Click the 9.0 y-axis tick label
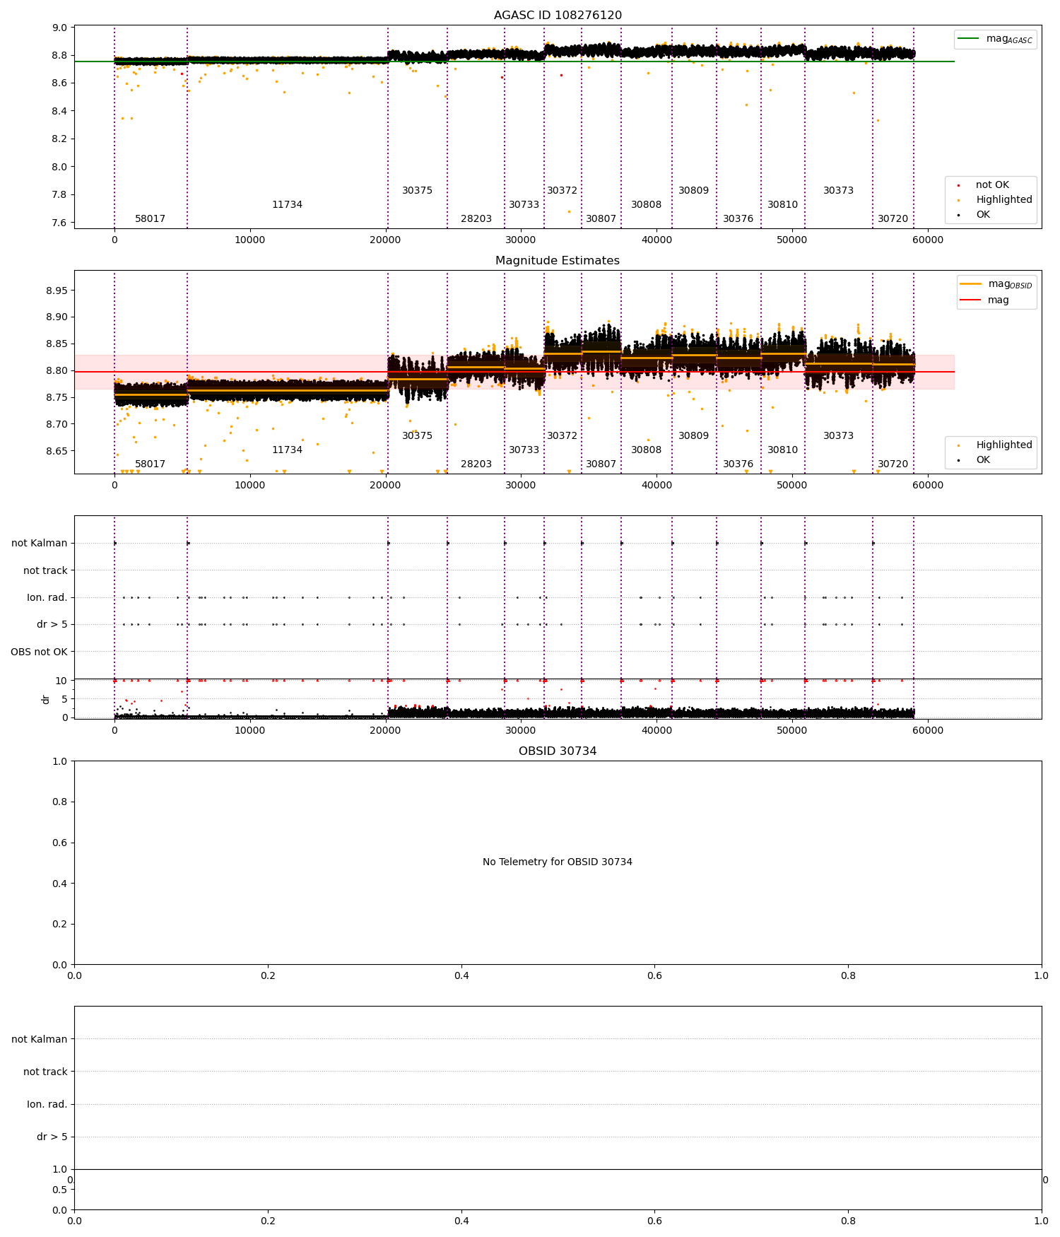Viewport: 1060px width, 1237px height. pyautogui.click(x=60, y=28)
